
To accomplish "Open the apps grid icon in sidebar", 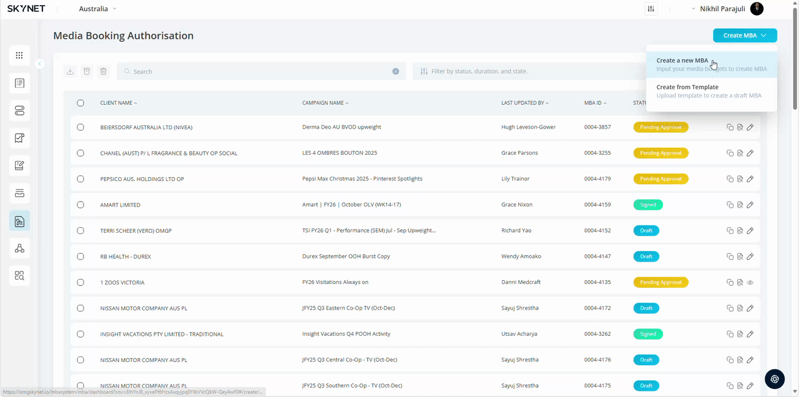I will pyautogui.click(x=19, y=56).
